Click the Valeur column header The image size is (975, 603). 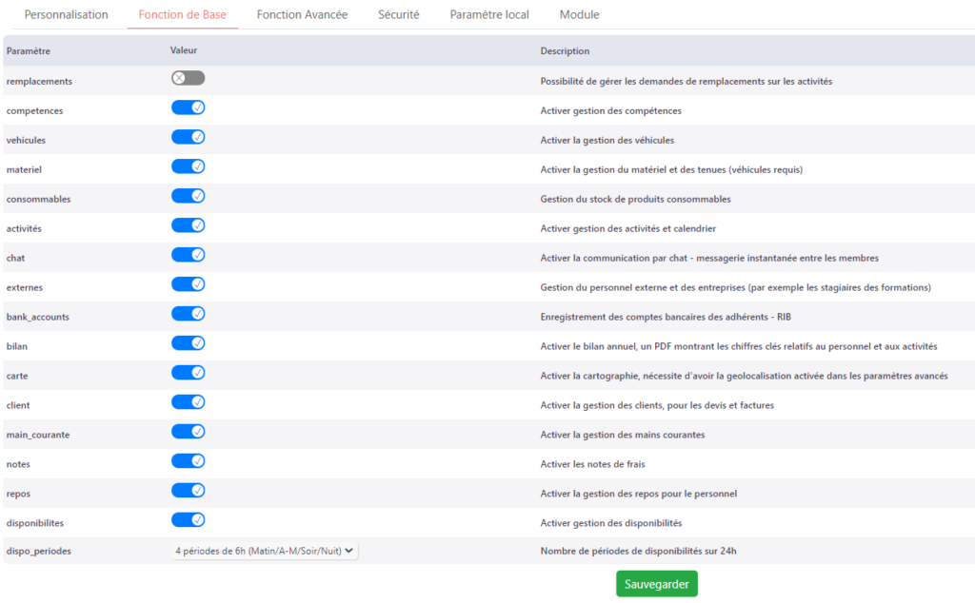(x=184, y=50)
